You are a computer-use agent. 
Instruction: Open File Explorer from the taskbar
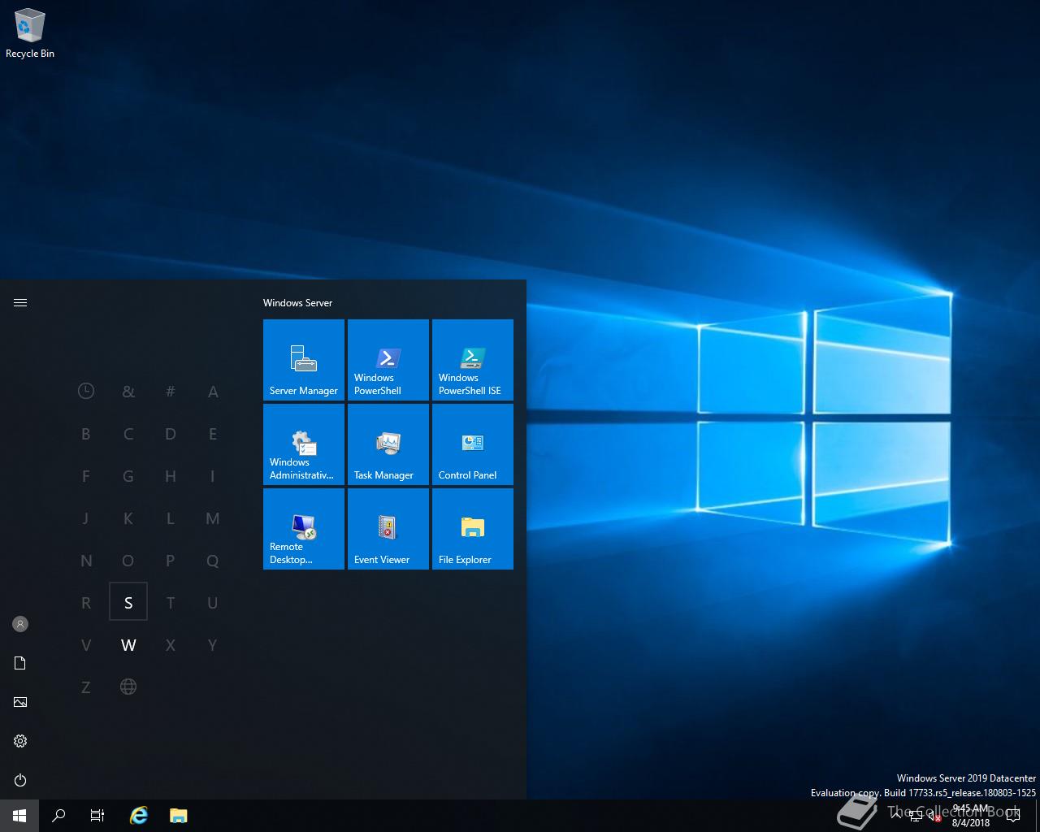(179, 816)
